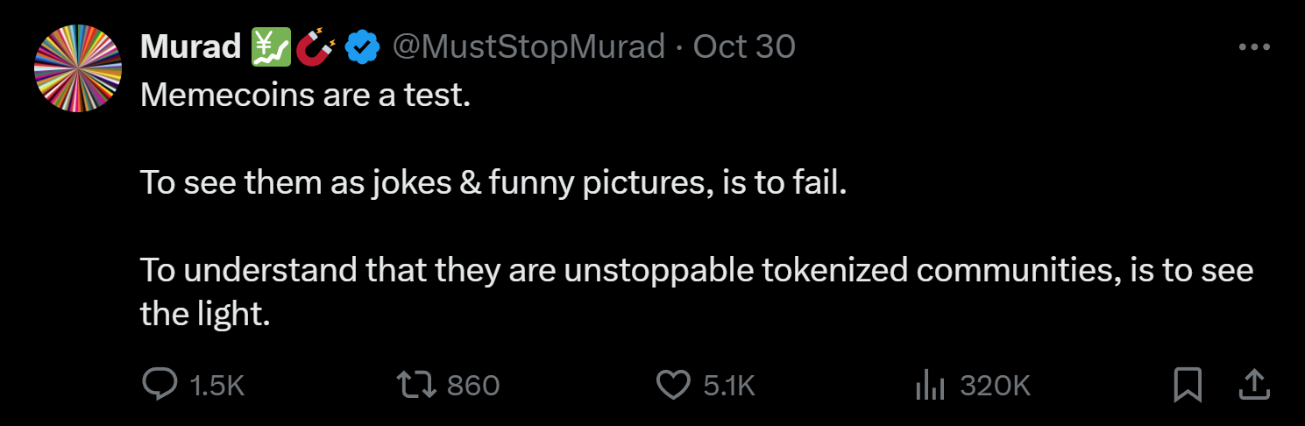Click the red magnet emoji
The width and height of the screenshot is (1305, 426).
point(316,46)
